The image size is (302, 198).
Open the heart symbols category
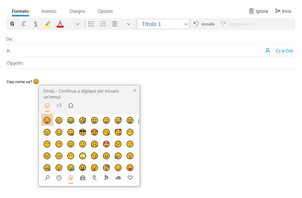tap(130, 178)
